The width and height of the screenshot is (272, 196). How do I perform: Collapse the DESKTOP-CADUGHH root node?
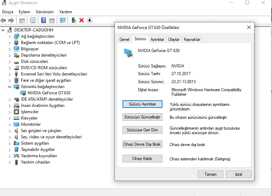coord(3,30)
